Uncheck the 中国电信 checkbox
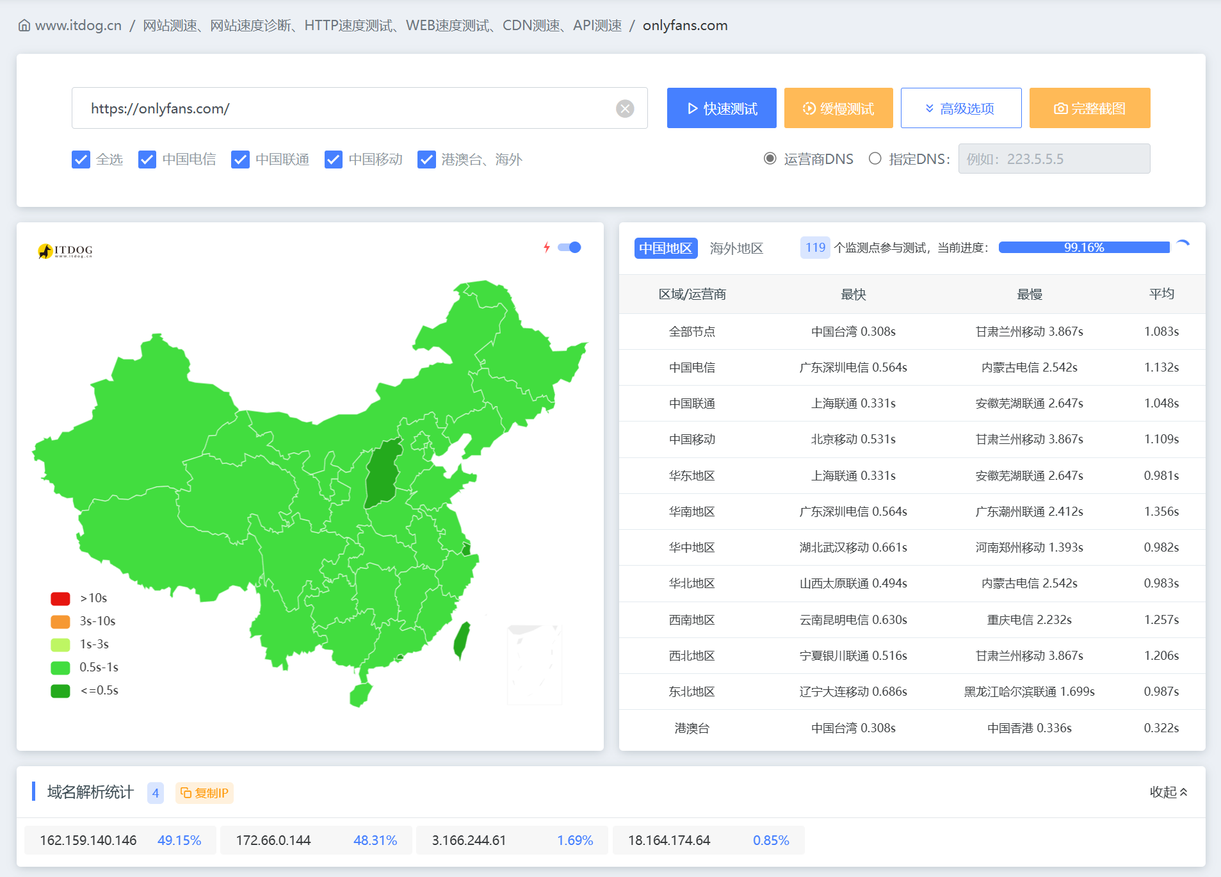 click(x=147, y=159)
